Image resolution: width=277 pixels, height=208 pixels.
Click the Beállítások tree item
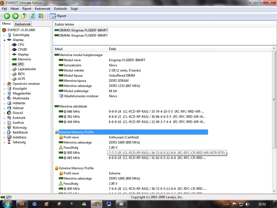point(20,132)
